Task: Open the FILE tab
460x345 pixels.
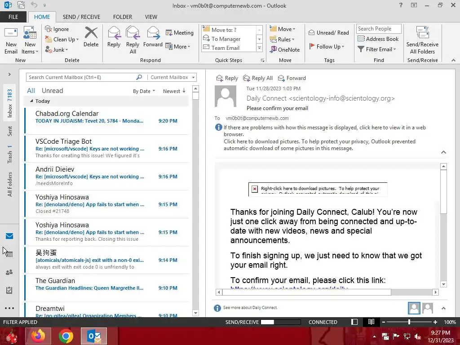Action: [13, 17]
